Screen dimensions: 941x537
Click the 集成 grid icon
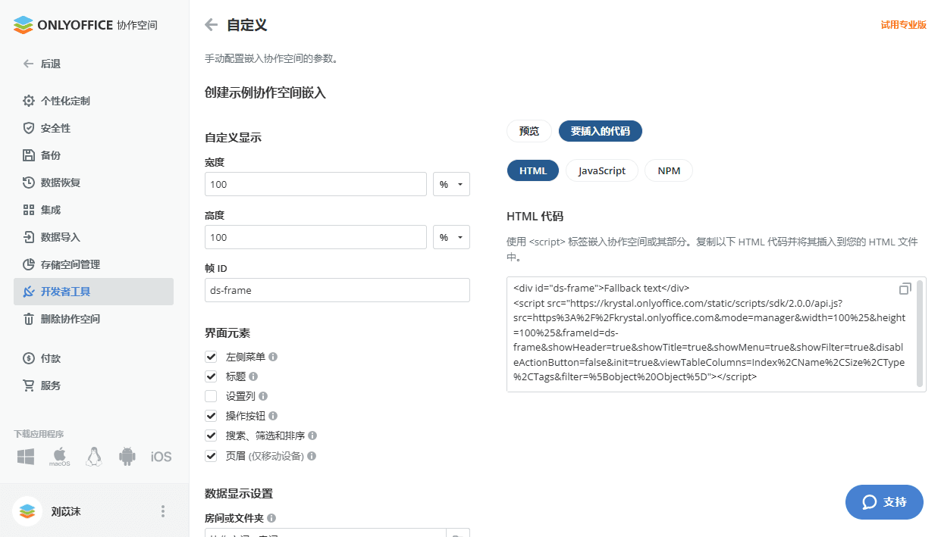(x=29, y=210)
